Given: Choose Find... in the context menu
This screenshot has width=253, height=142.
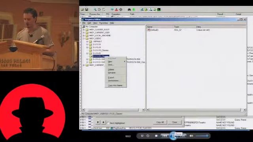Looking at the screenshot, I should (115, 65).
